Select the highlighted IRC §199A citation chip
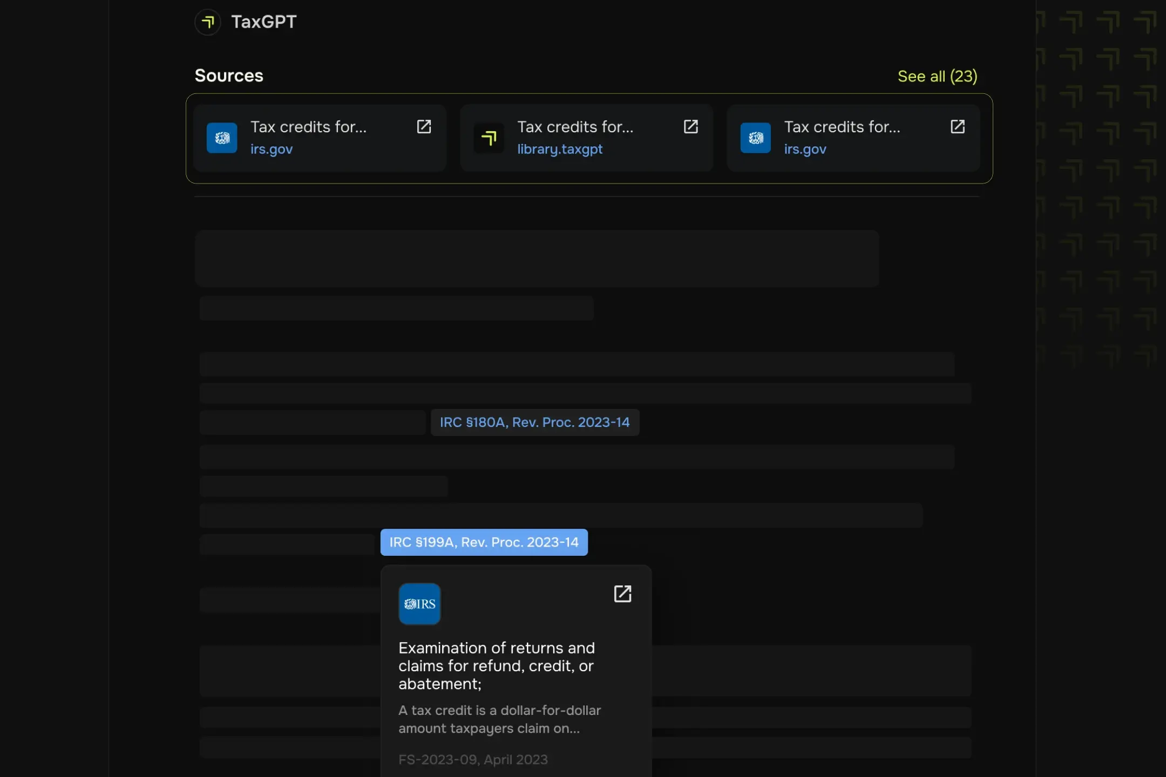 [x=484, y=542]
